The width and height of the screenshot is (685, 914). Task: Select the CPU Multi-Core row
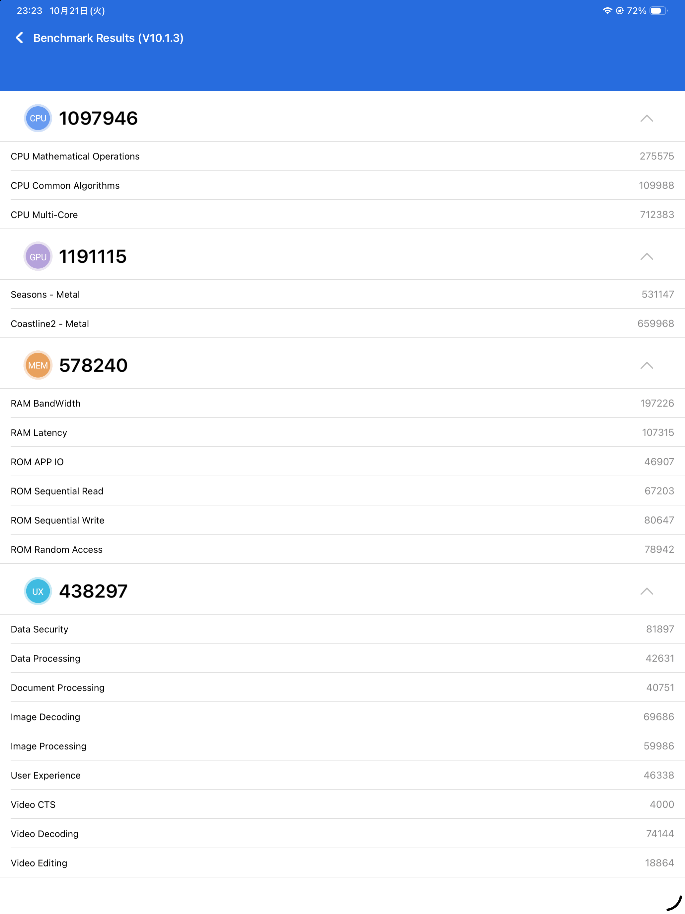point(342,215)
